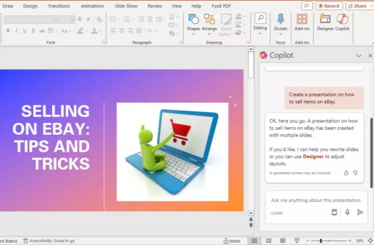Open Copilot prompt guide icon
The image size is (374, 249).
pyautogui.click(x=334, y=212)
